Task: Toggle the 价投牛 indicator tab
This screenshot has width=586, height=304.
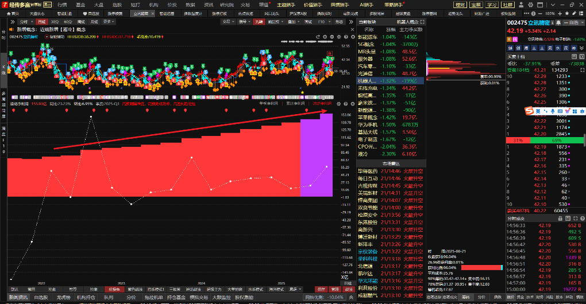Action: pyautogui.click(x=114, y=289)
